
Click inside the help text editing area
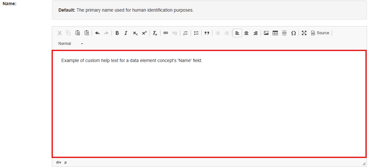pos(209,103)
